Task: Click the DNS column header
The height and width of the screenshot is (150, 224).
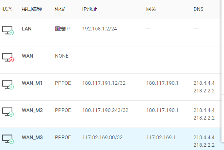Action: (x=199, y=9)
